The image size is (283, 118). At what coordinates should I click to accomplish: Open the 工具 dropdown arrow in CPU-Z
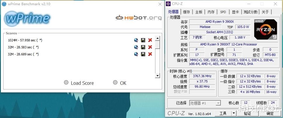pyautogui.click(x=234, y=113)
